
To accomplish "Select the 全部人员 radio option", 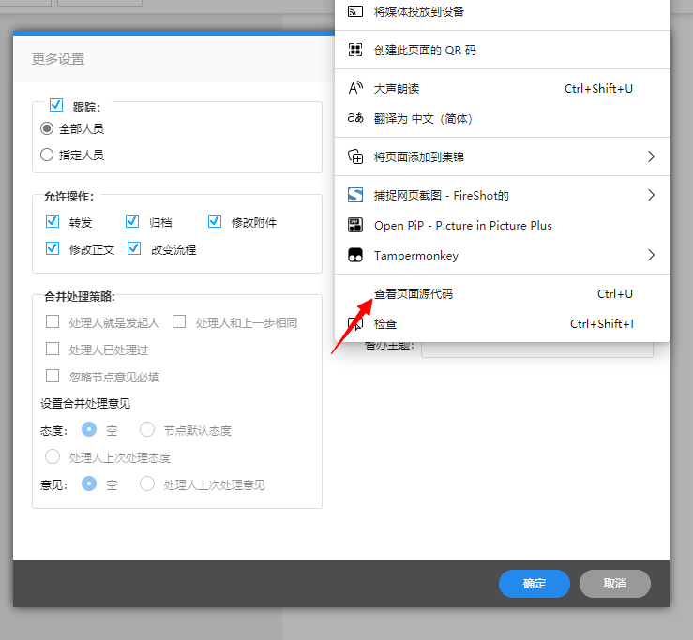I will click(x=47, y=128).
